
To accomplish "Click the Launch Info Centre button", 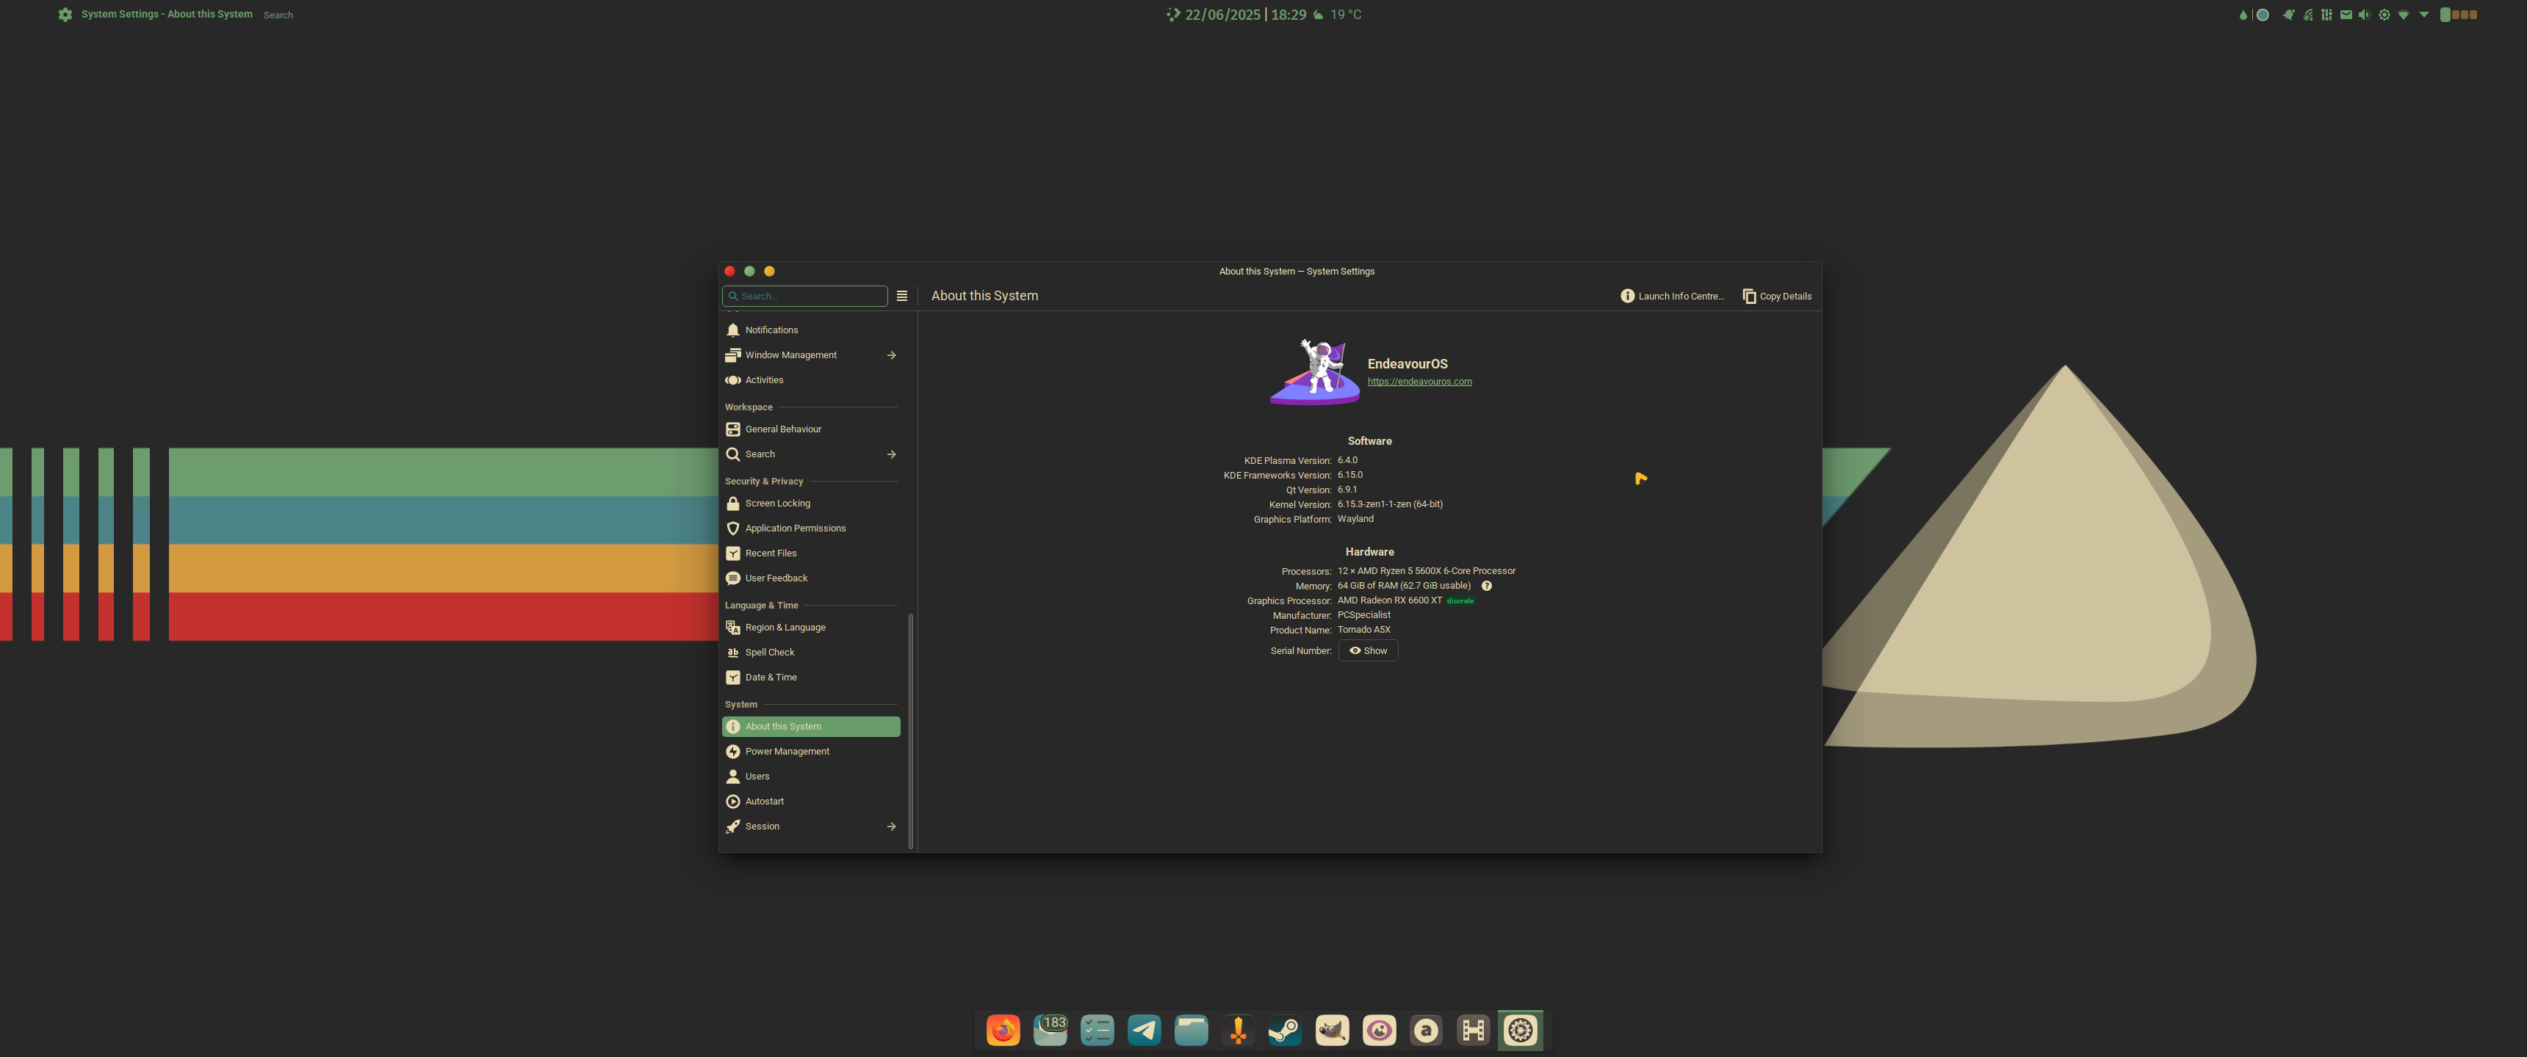I will (x=1672, y=296).
